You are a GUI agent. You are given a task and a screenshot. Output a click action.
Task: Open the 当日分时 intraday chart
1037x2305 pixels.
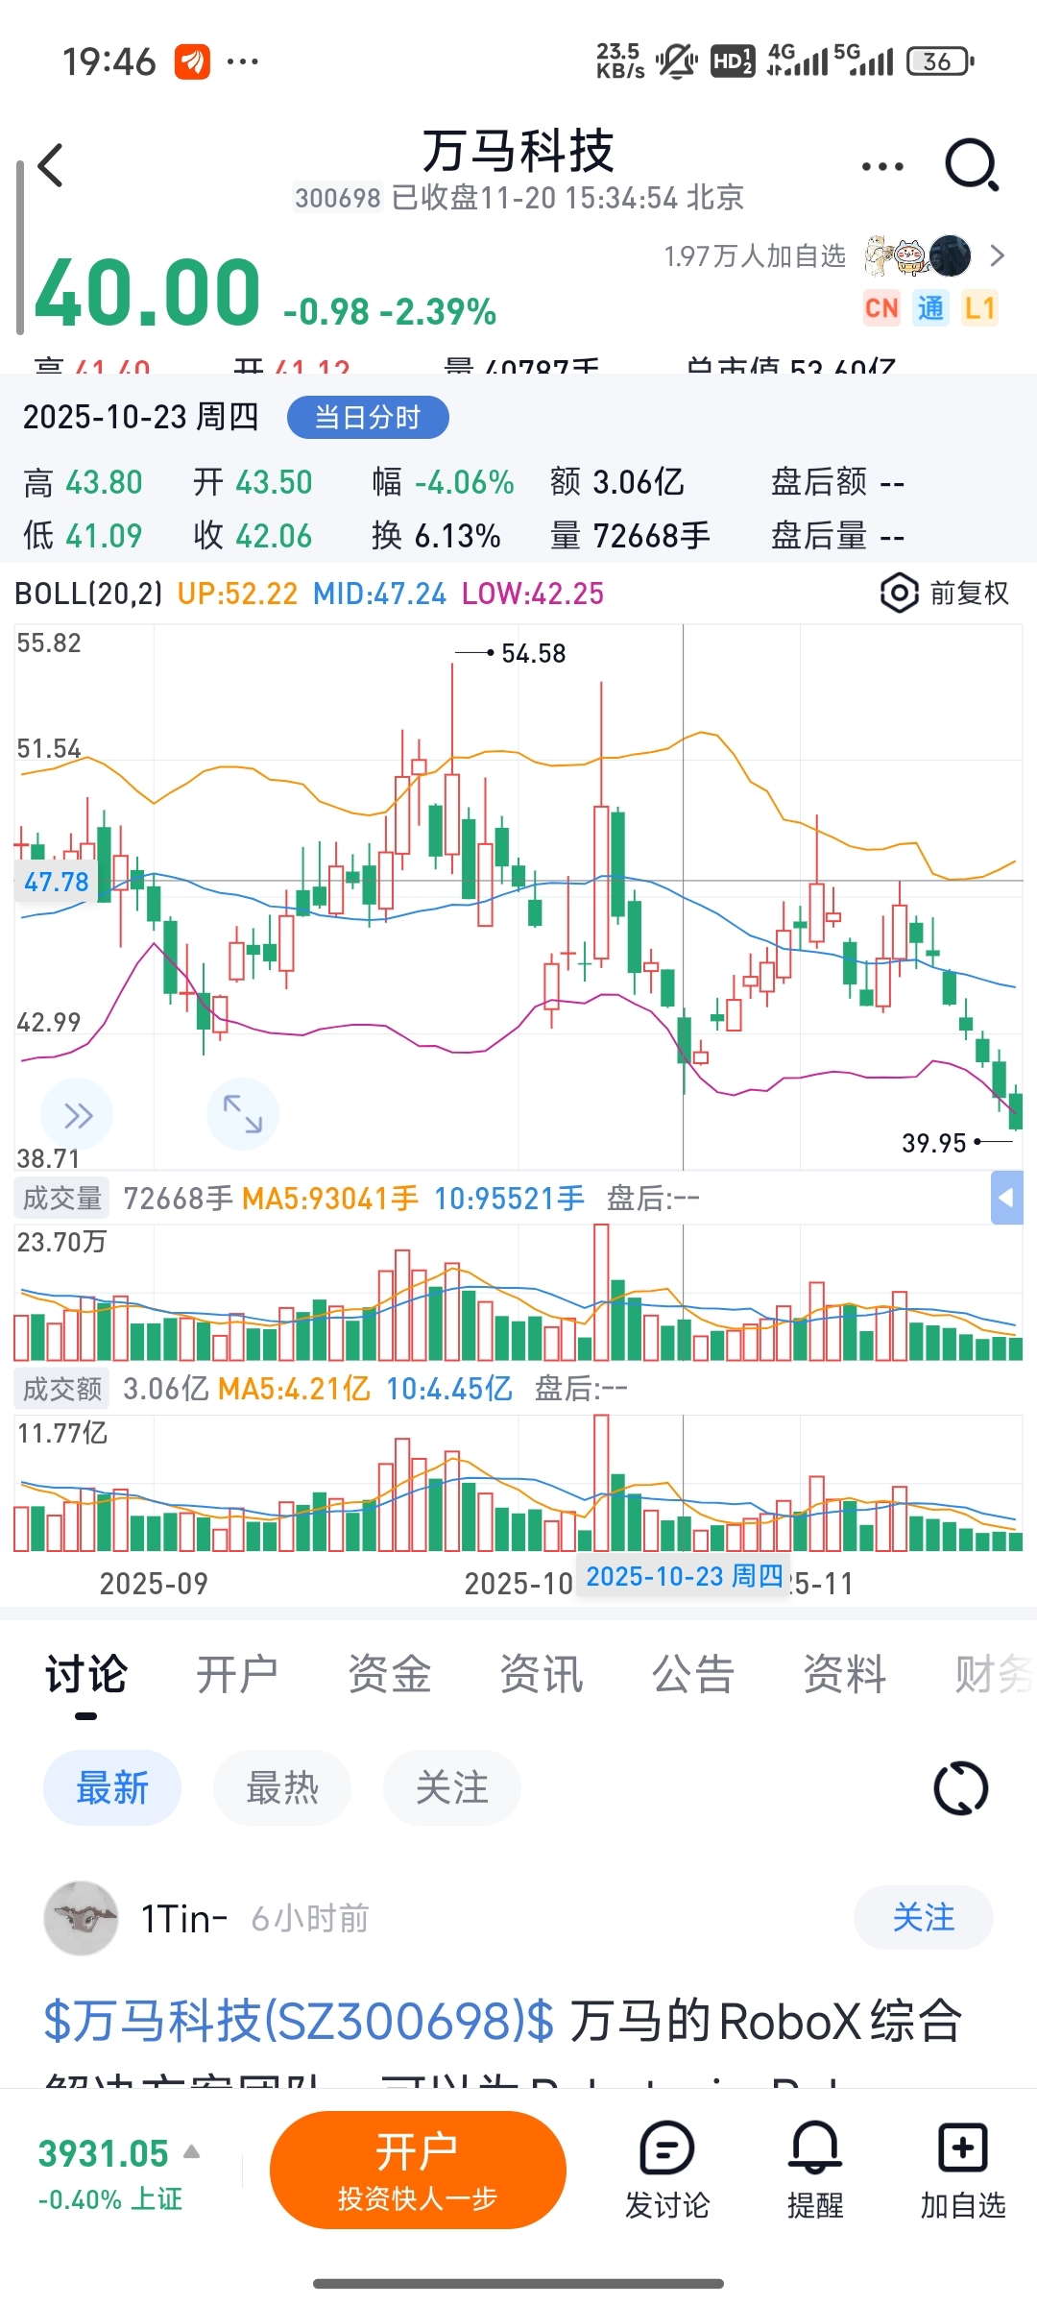click(368, 418)
